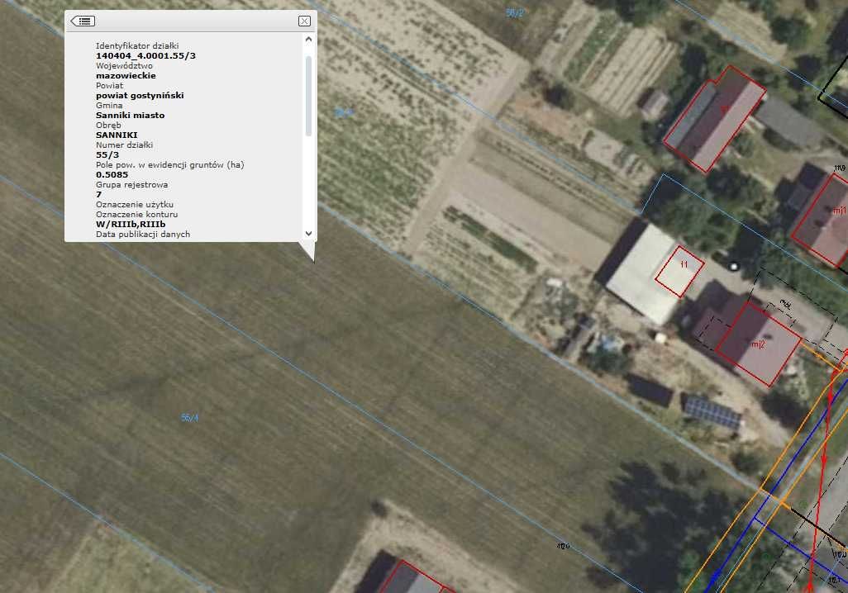This screenshot has width=848, height=593.
Task: Click the small red building outline labeled t1
Action: pos(679,272)
